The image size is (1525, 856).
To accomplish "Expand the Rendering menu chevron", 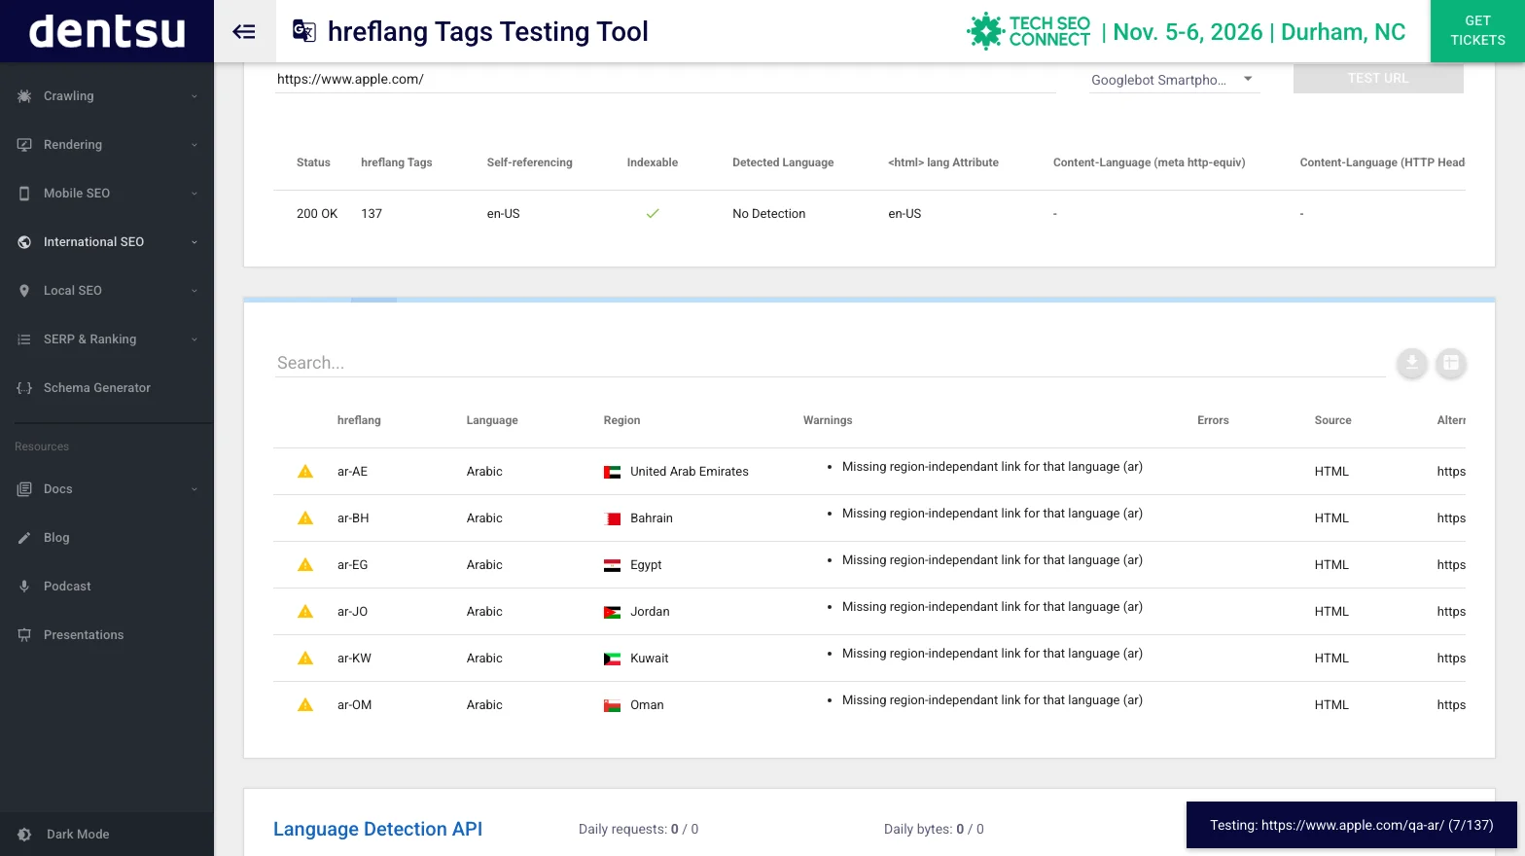I will (x=195, y=145).
